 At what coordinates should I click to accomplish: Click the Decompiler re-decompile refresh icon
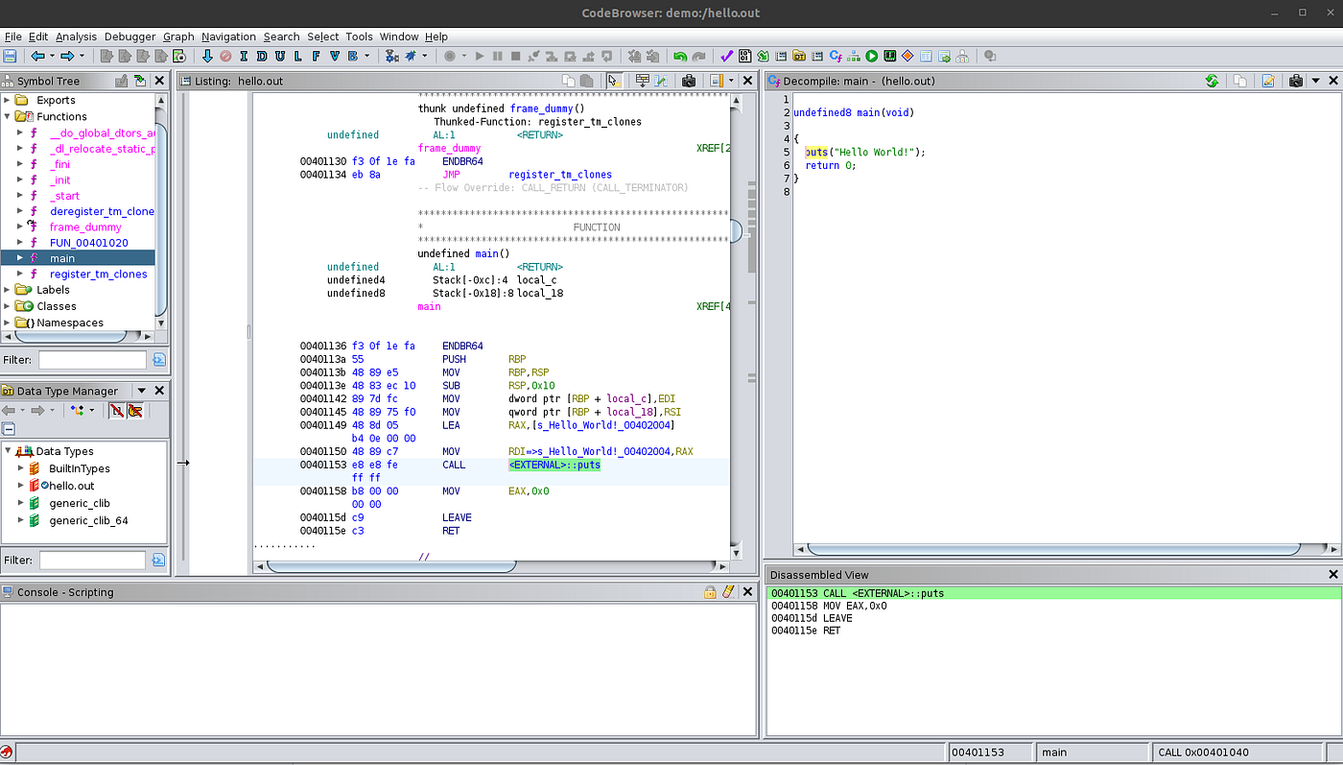1213,82
